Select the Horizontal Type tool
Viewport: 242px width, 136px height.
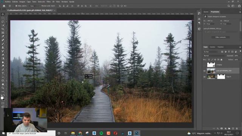tap(3, 73)
